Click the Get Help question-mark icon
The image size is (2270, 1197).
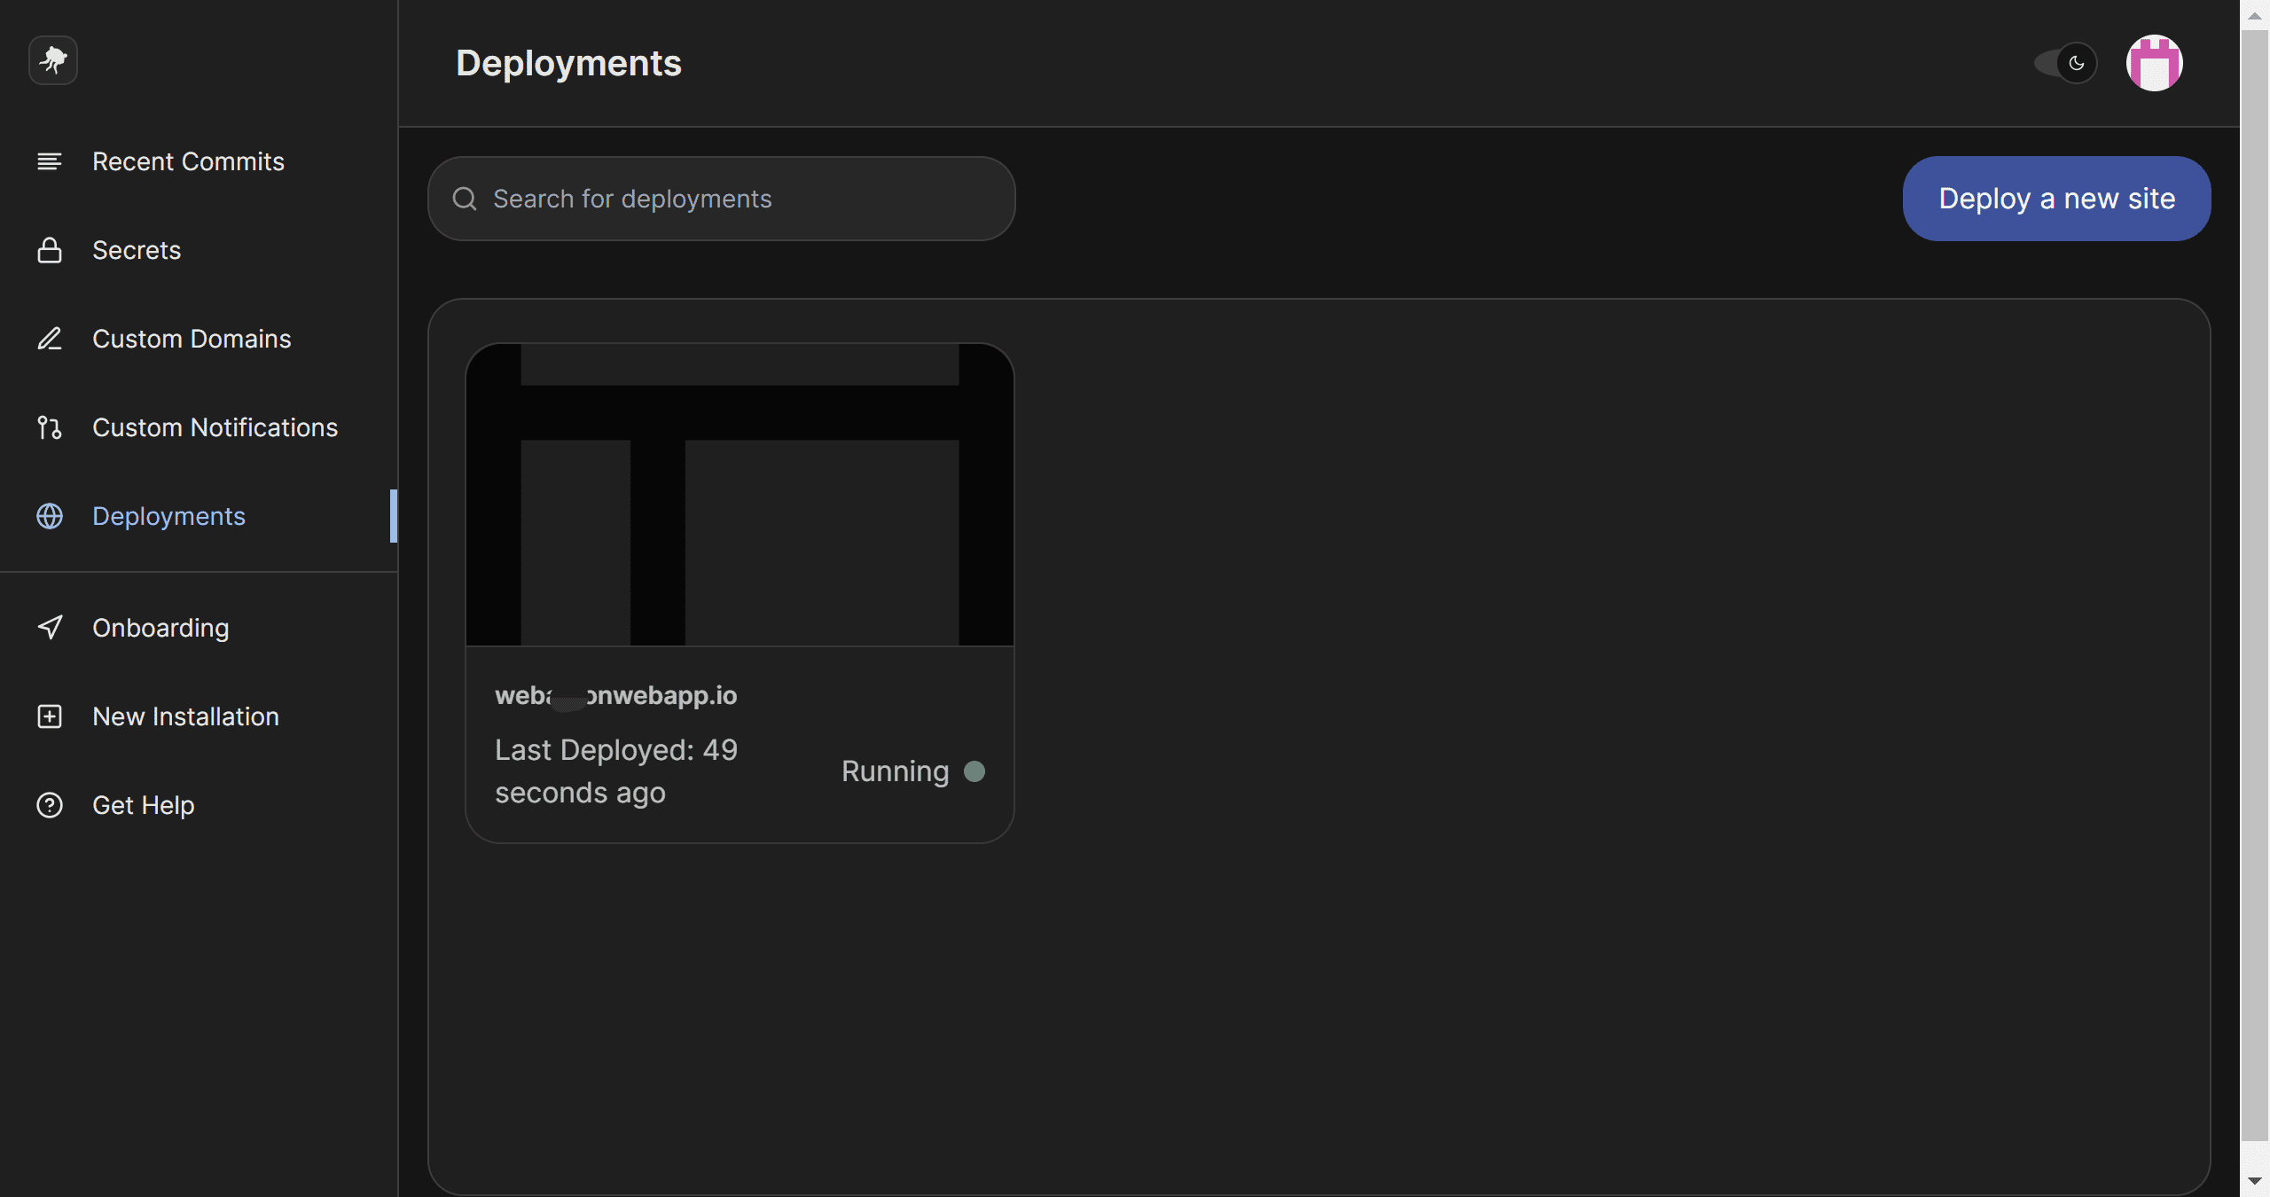click(50, 805)
